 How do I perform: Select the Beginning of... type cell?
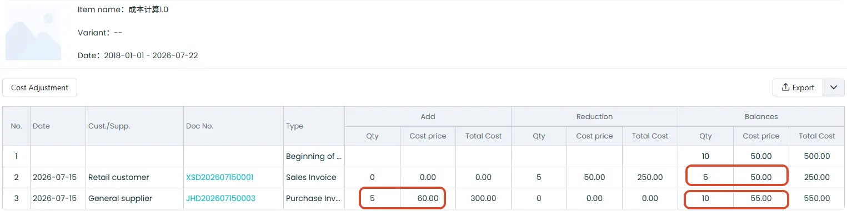pyautogui.click(x=314, y=156)
